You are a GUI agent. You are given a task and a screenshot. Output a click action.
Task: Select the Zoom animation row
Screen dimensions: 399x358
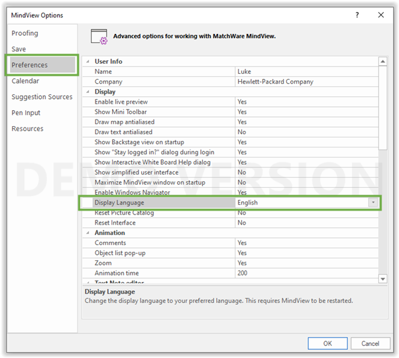click(230, 263)
